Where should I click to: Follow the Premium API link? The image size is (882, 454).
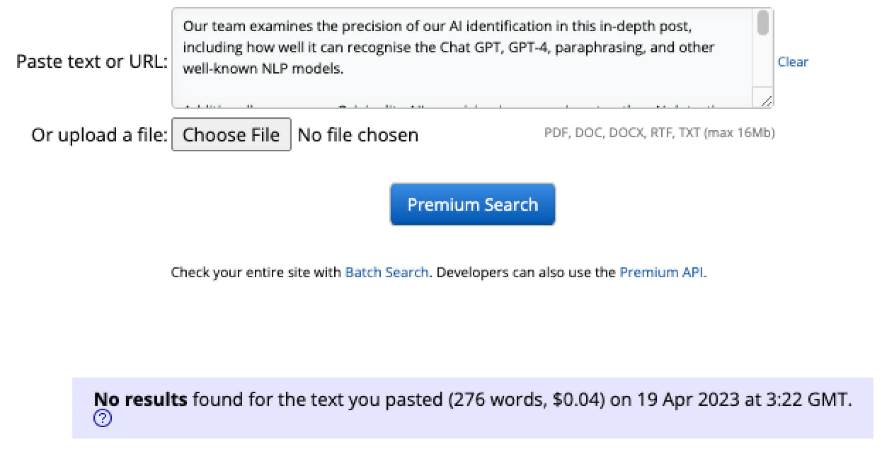pyautogui.click(x=661, y=272)
